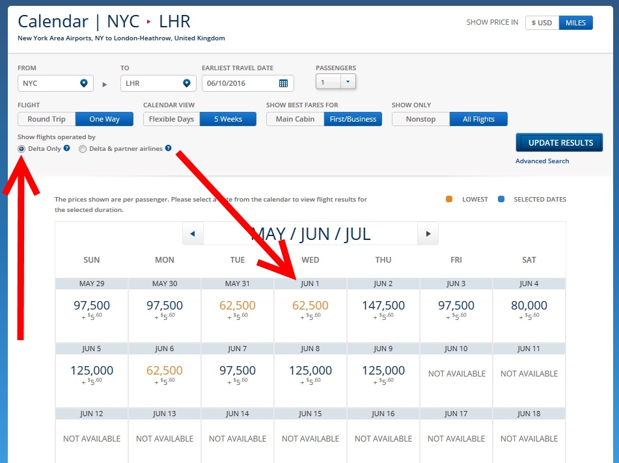Enable the Nonstop flights filter
This screenshot has height=463, width=619.
click(x=420, y=119)
